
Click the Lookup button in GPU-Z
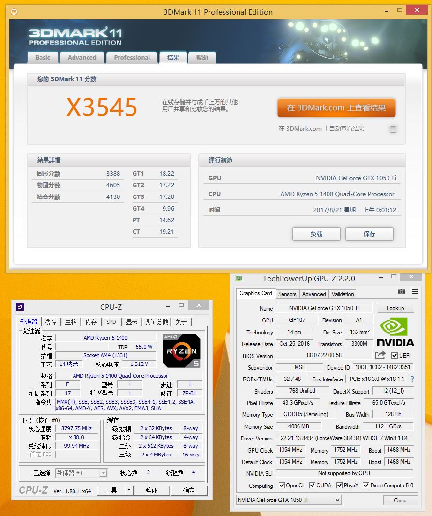pyautogui.click(x=396, y=308)
